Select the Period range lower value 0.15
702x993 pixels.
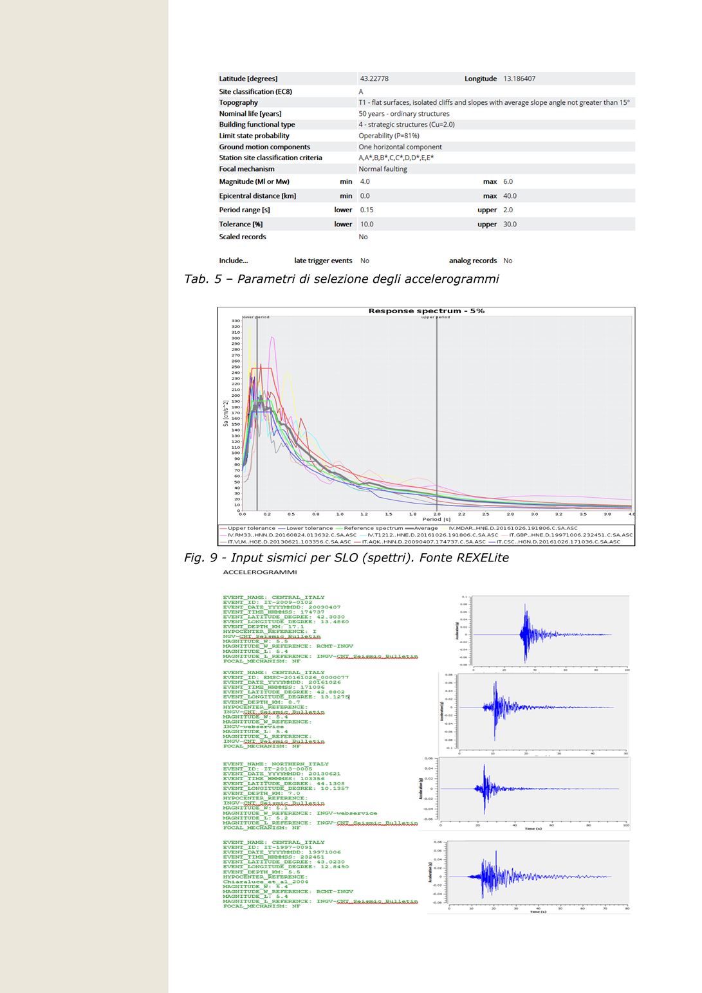point(367,210)
